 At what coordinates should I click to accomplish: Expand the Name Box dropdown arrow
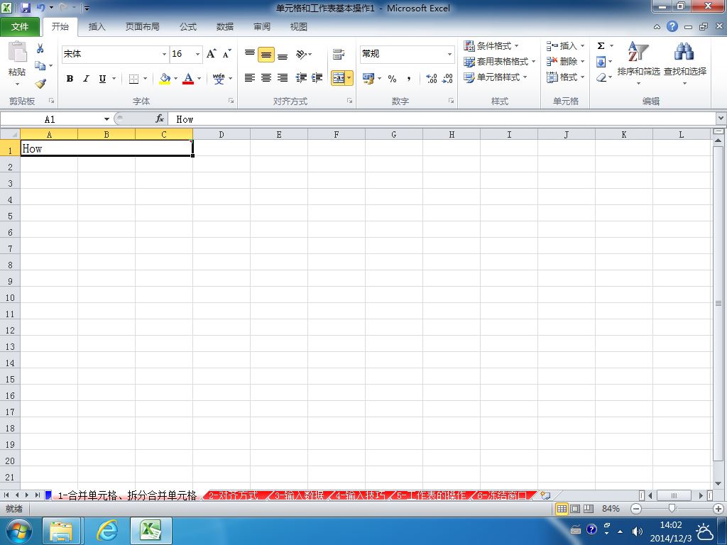point(106,119)
